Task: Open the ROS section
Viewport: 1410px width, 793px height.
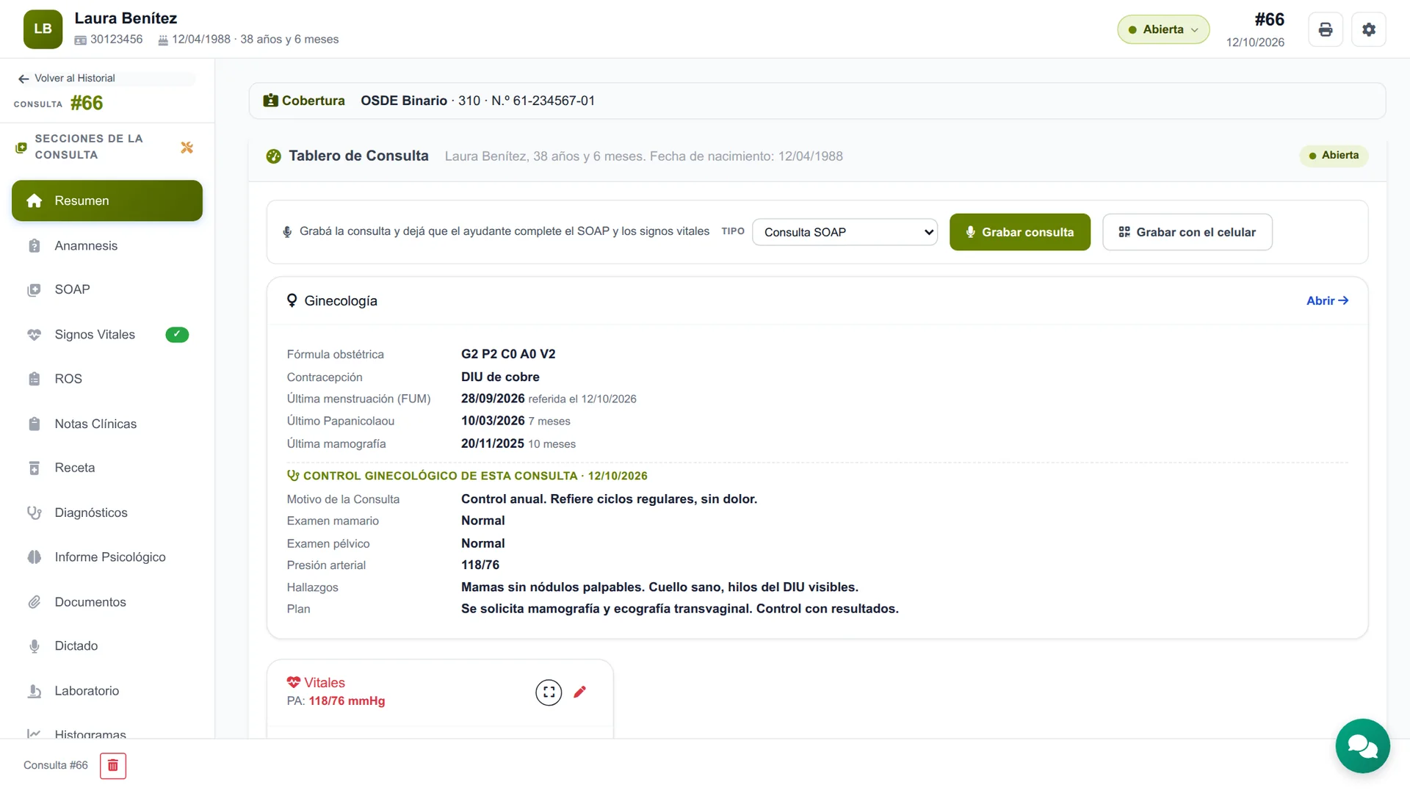Action: tap(107, 379)
